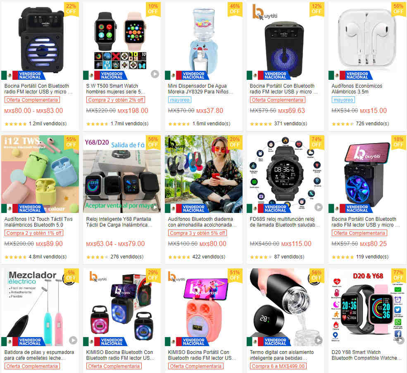
Task: Open the Audífonos Bluetooth diadema product image
Action: coord(203,174)
